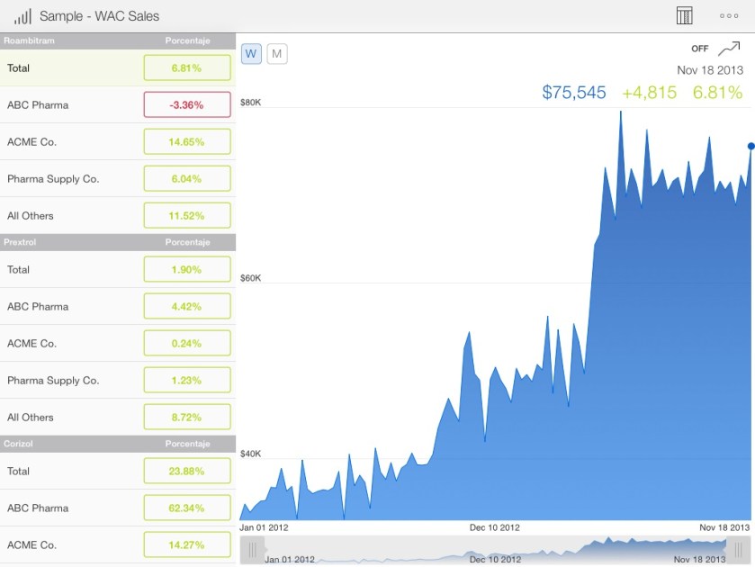The height and width of the screenshot is (567, 755).
Task: Click the left handle of the date range slider
Action: [253, 549]
